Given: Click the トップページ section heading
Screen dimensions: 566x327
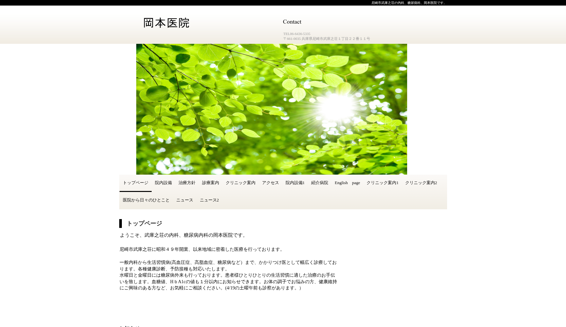Looking at the screenshot, I should 144,223.
